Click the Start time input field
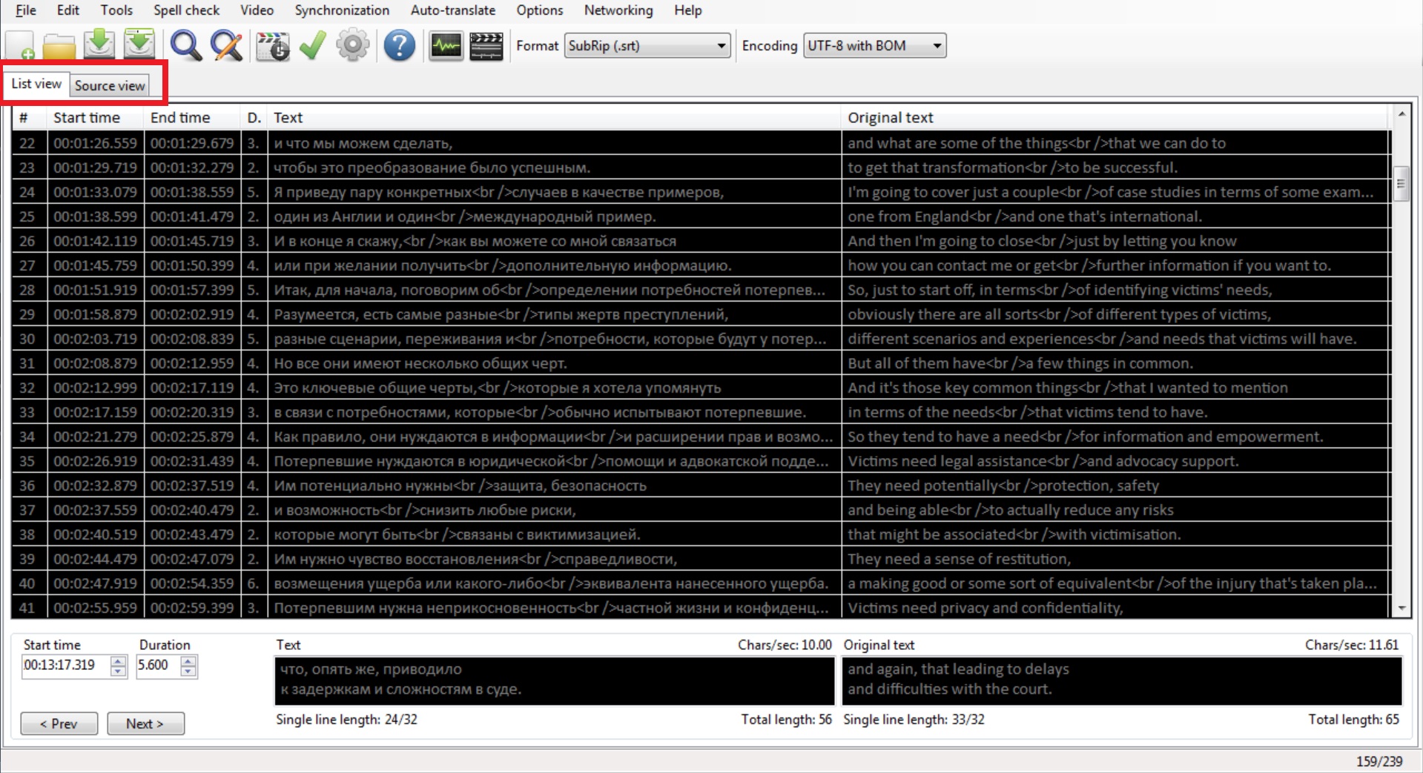 66,666
